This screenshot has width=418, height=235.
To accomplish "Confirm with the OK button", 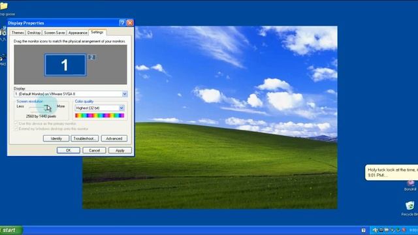I will (x=68, y=150).
